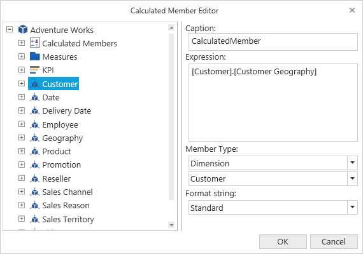Screen dimensions: 363x254
Task: Expand the Customer node
Action: (x=22, y=84)
